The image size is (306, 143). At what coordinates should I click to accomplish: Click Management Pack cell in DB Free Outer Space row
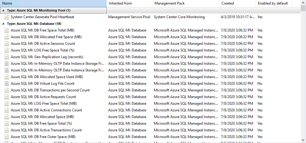pyautogui.click(x=186, y=137)
